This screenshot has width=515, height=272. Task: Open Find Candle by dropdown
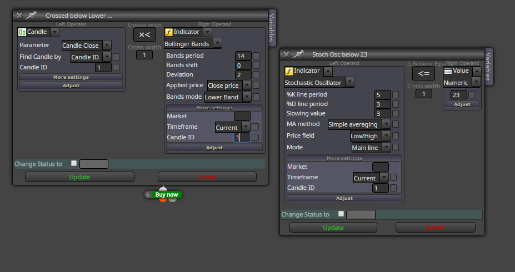pyautogui.click(x=107, y=57)
